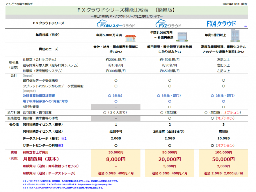256x192 pixels.
Task: Click ○(全社・部門) in the FX2 column
Action: 169,96
